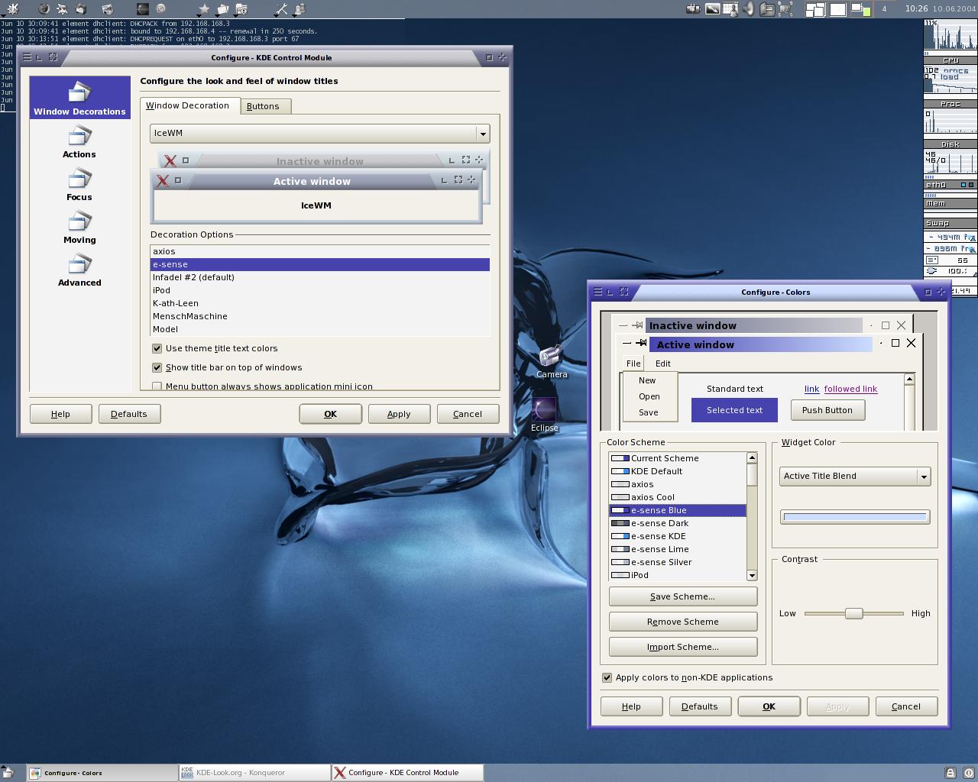Image resolution: width=978 pixels, height=782 pixels.
Task: Click the Remove Scheme button
Action: (x=682, y=622)
